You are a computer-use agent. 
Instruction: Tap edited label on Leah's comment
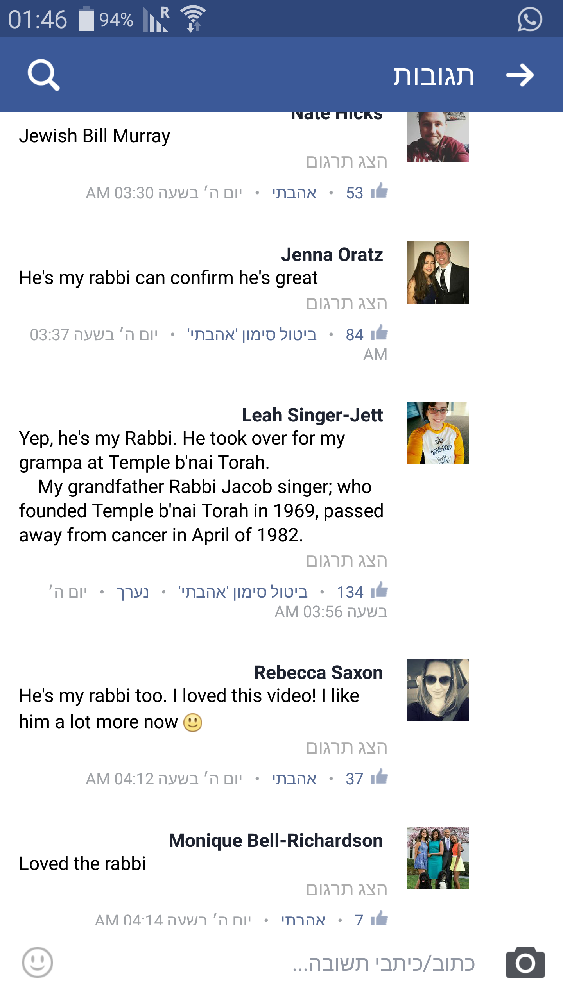pos(133,592)
